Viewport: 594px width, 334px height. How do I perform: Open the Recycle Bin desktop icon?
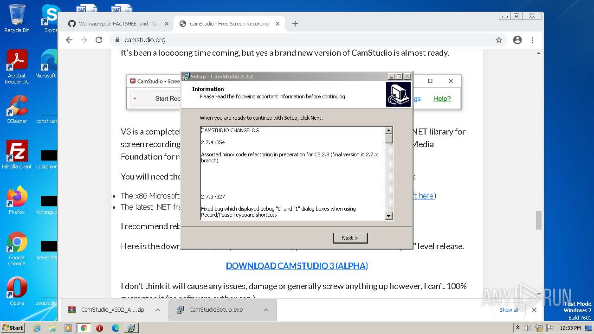coord(17,19)
